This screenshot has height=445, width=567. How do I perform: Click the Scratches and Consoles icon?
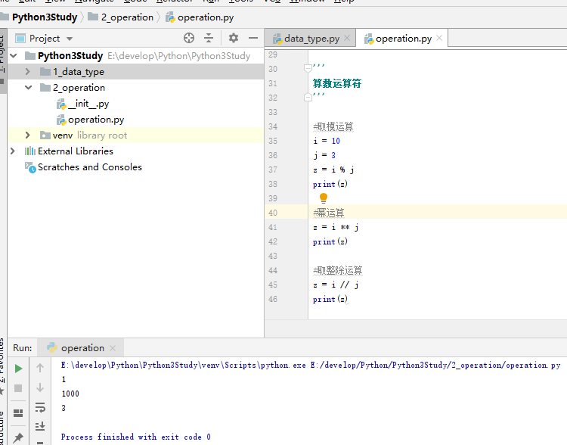tap(30, 167)
